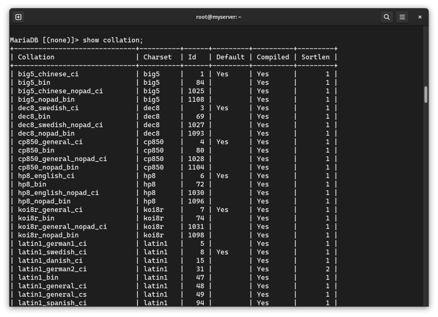Open the hamburger menu

click(x=402, y=17)
